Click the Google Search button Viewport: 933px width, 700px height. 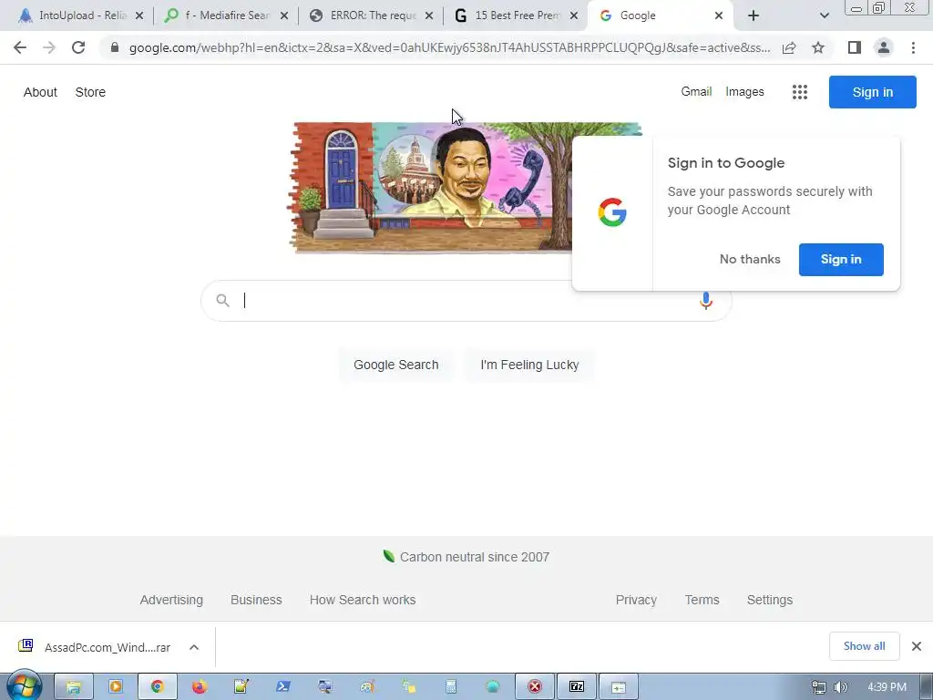[395, 365]
